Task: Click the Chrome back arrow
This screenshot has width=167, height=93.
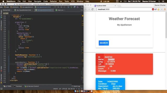Action: [86, 9]
